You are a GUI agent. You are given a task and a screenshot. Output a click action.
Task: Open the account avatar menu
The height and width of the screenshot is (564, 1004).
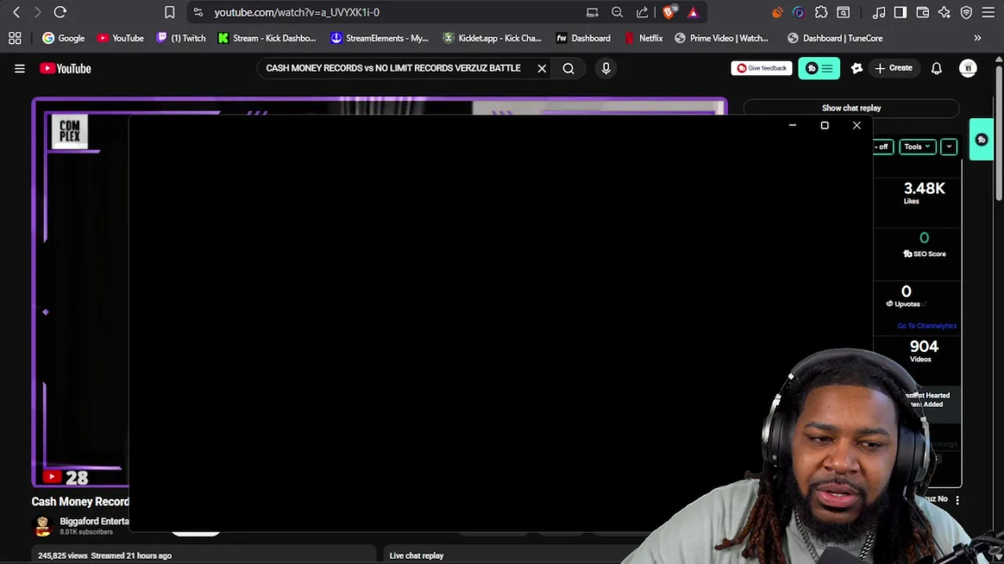point(968,68)
